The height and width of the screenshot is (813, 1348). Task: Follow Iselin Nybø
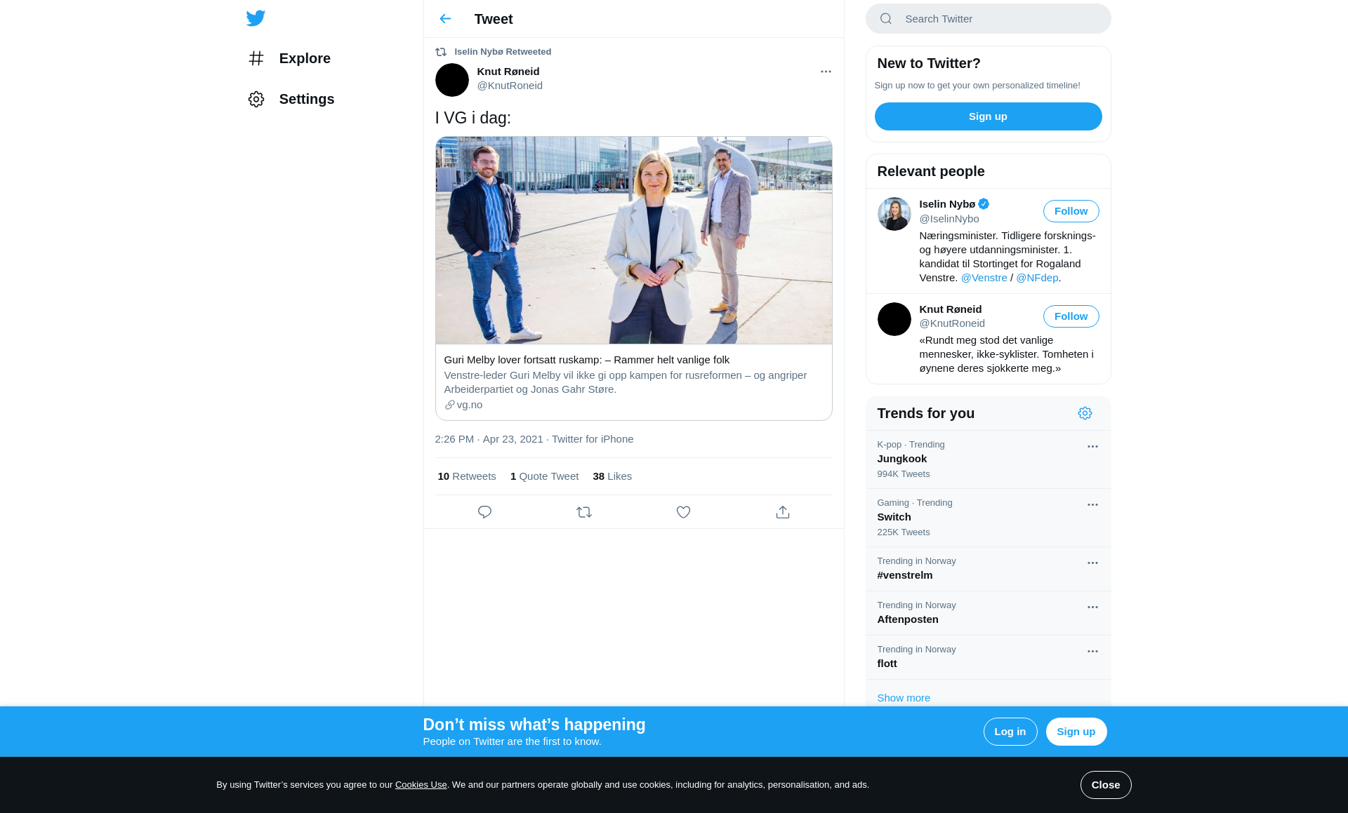[1071, 211]
